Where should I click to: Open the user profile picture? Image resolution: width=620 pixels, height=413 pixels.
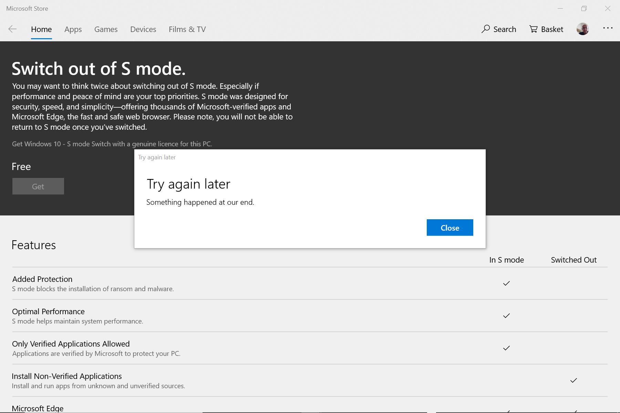(583, 29)
